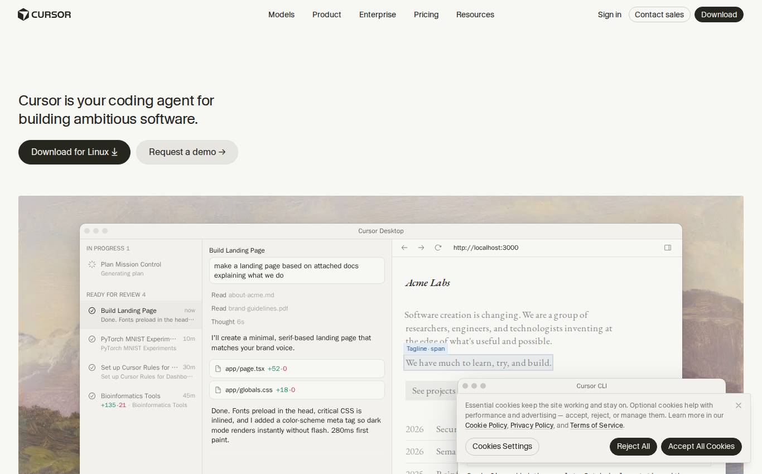Select the 'We have much to learn' tagline

(x=478, y=362)
